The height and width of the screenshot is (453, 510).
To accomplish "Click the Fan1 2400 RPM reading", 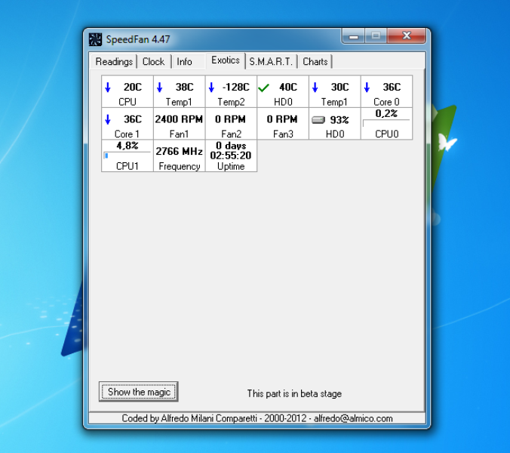I will coord(179,119).
